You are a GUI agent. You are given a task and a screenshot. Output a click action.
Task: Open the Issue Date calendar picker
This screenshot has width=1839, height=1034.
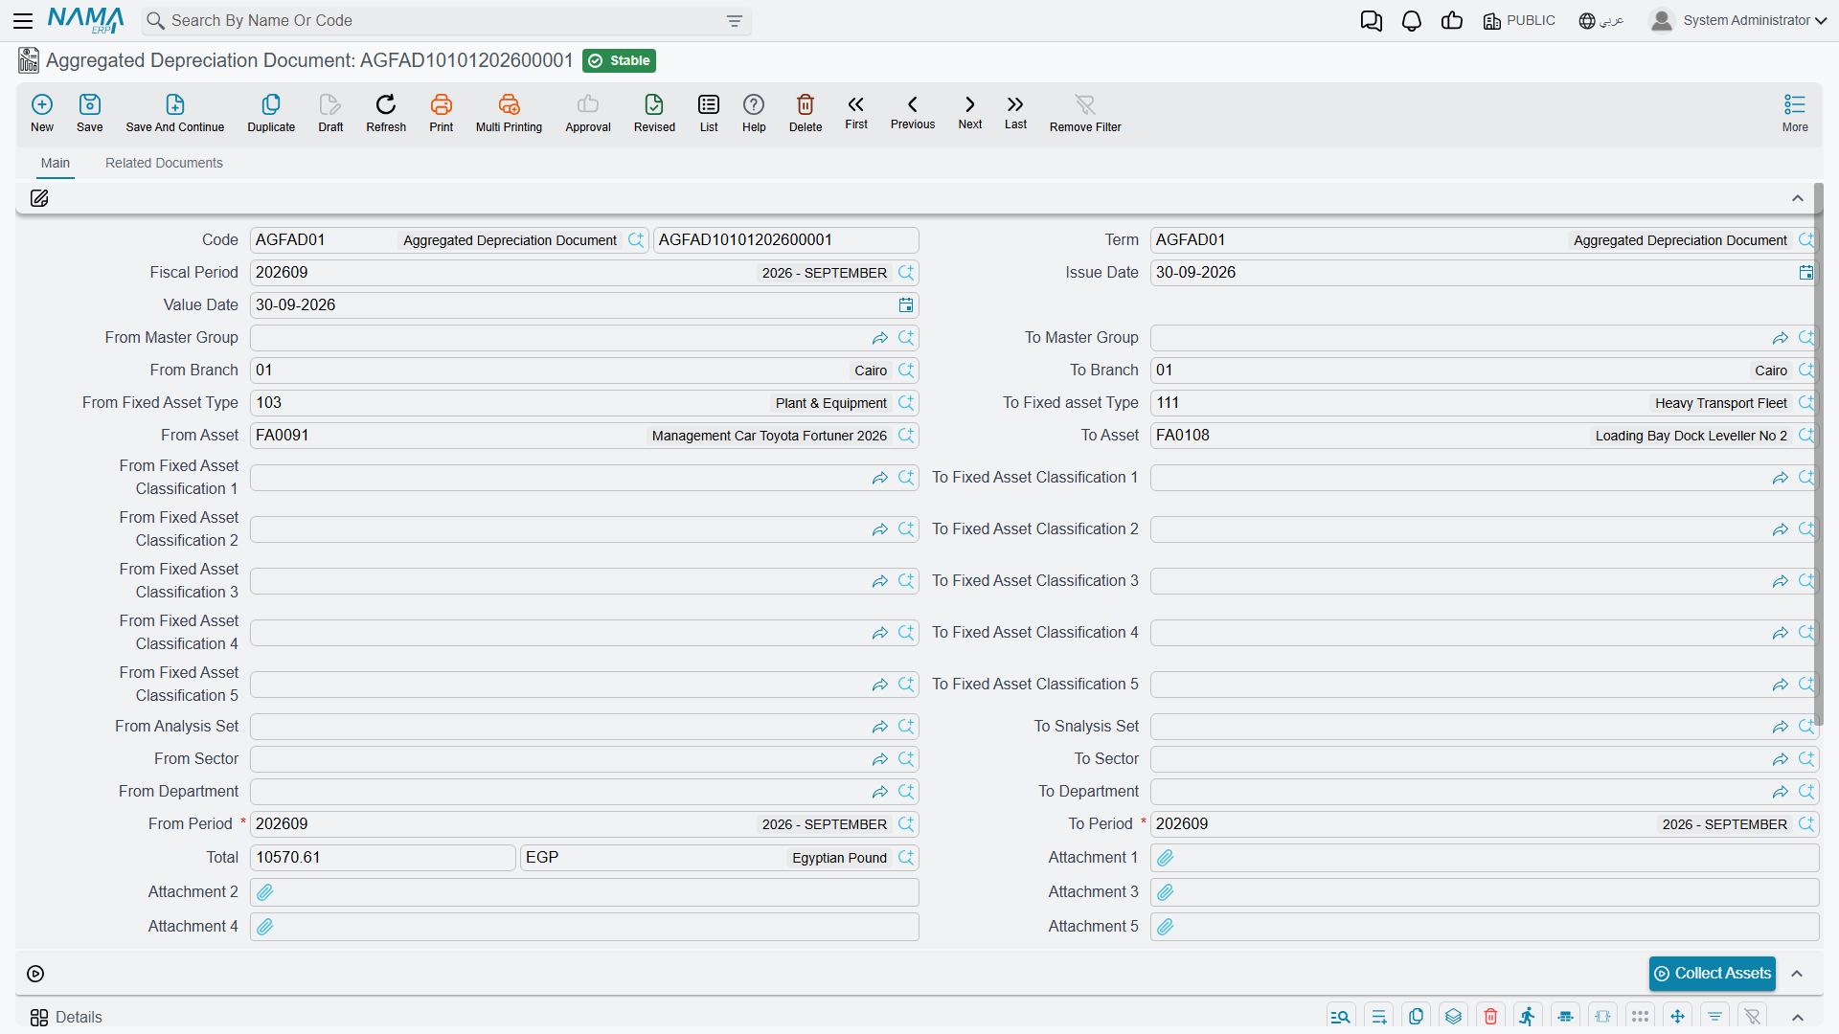(1805, 273)
